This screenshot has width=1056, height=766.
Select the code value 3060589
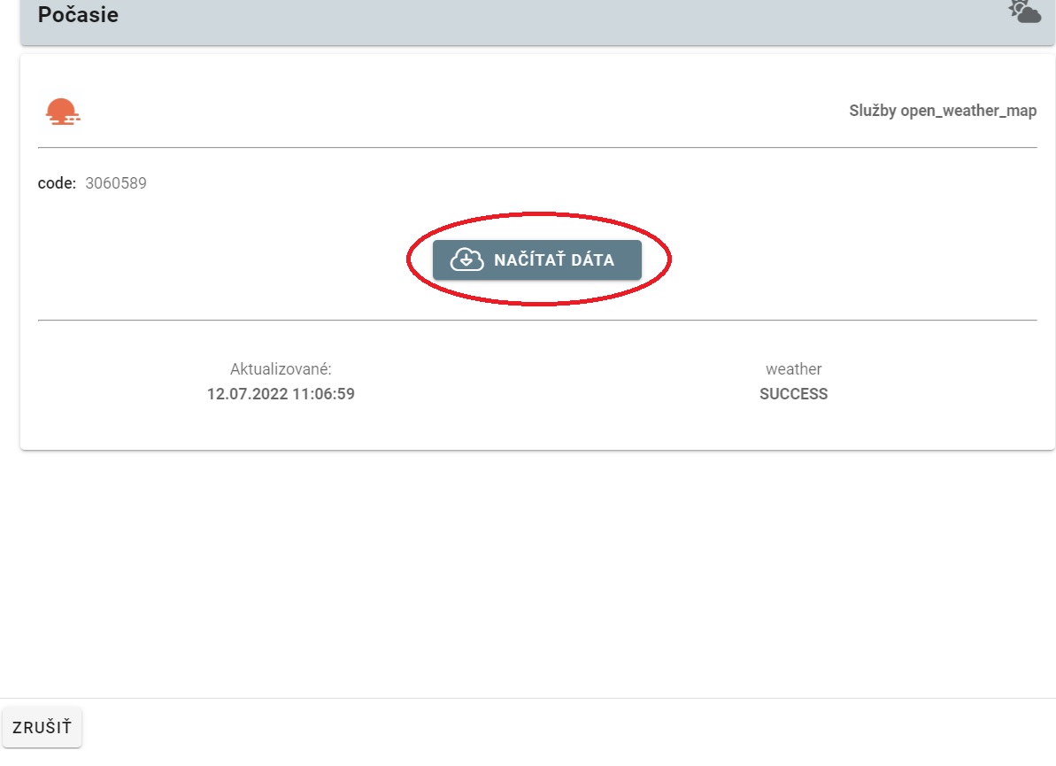(116, 184)
